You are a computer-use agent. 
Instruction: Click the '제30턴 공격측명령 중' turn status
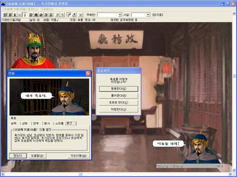[x=124, y=20]
